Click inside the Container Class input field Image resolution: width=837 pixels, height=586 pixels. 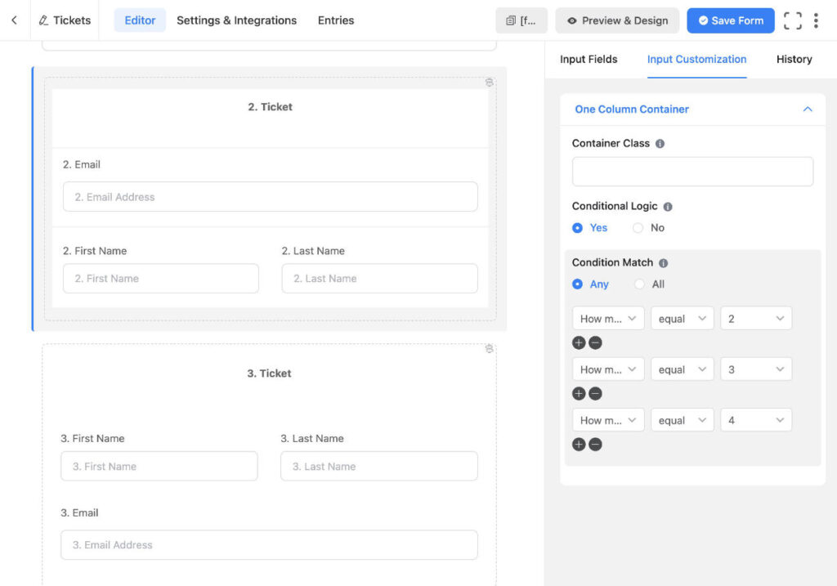coord(692,172)
